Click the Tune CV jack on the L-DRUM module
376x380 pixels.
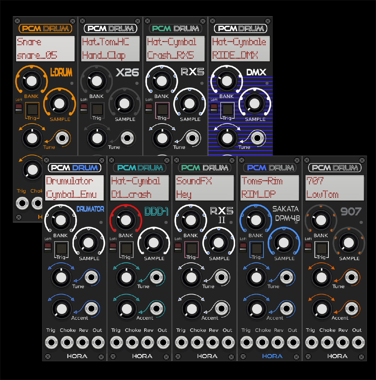[x=62, y=138]
